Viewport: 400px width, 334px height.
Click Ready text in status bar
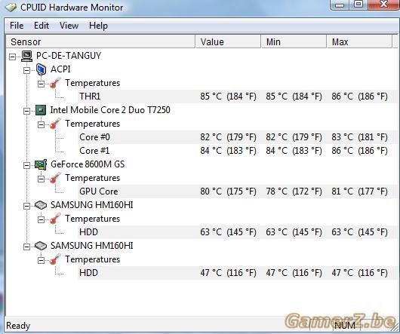coord(18,326)
